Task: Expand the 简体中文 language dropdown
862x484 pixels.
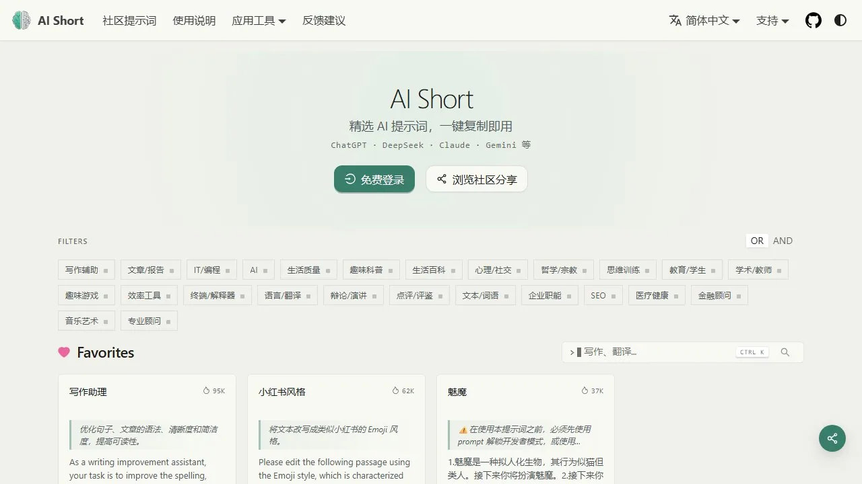Action: pyautogui.click(x=704, y=20)
